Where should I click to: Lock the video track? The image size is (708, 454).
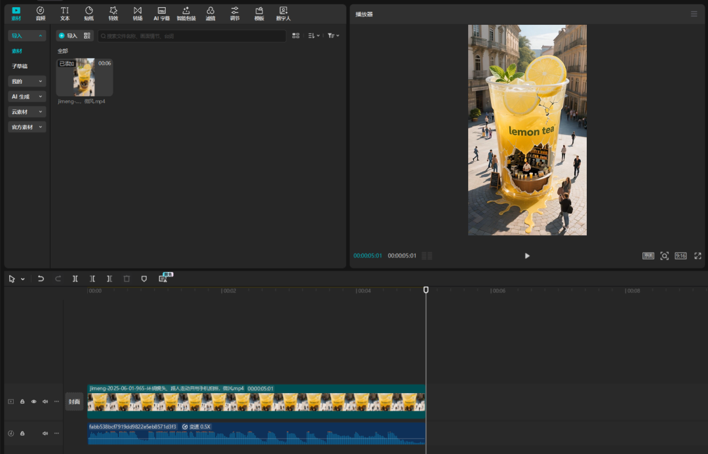coord(22,401)
